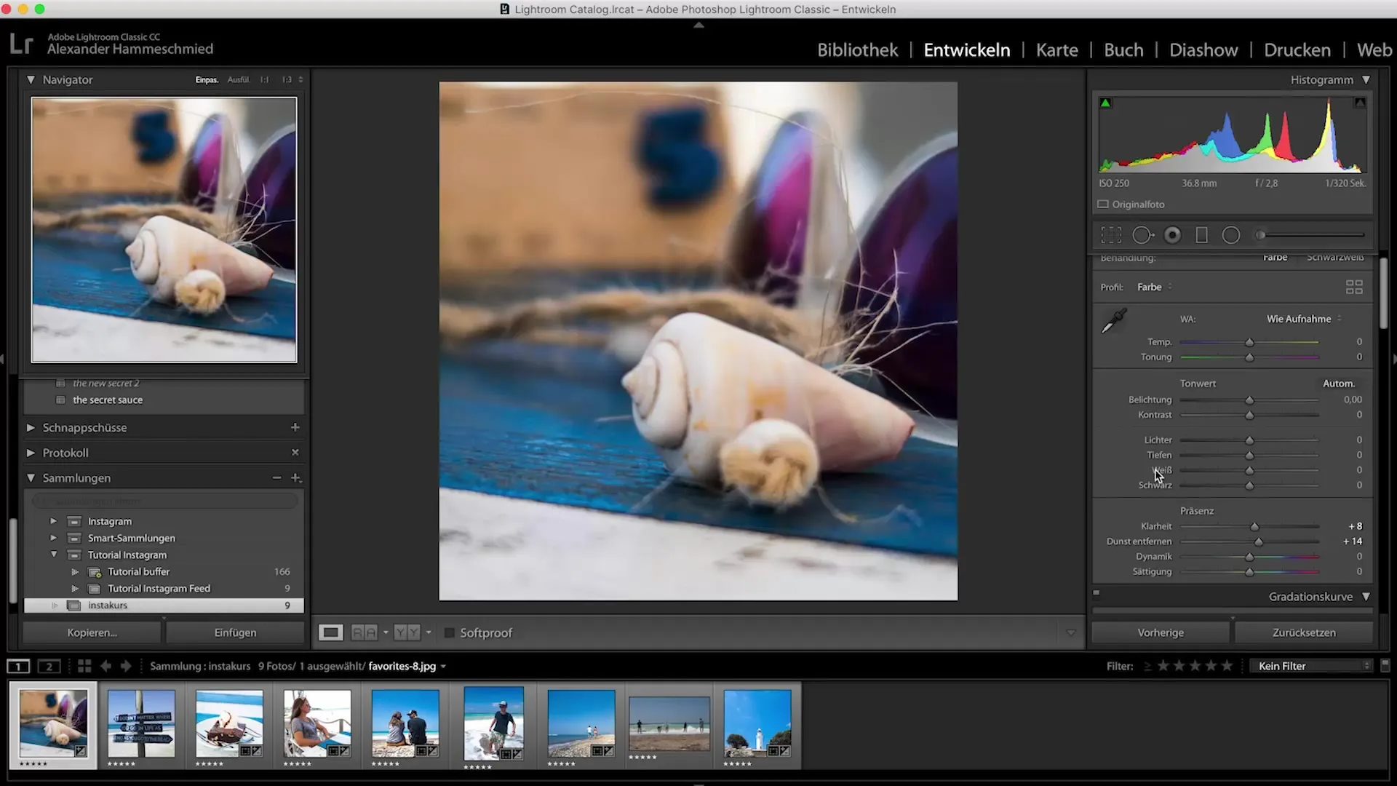Toggle the point curve panel switch
This screenshot has width=1397, height=786.
click(1096, 593)
